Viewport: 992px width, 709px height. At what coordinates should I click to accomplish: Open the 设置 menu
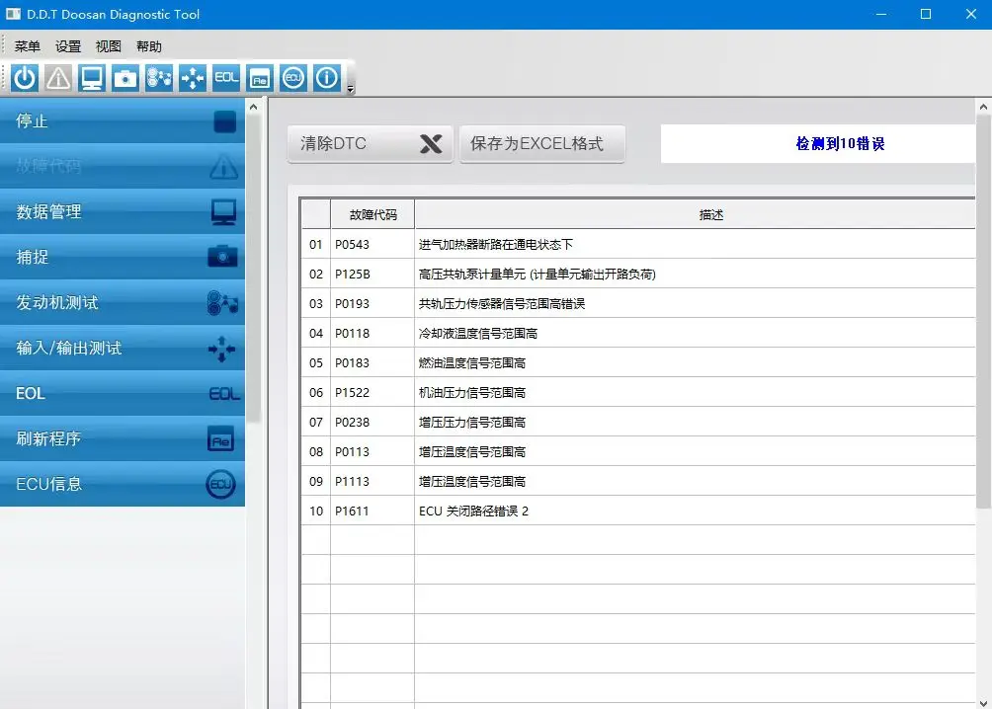click(x=68, y=46)
